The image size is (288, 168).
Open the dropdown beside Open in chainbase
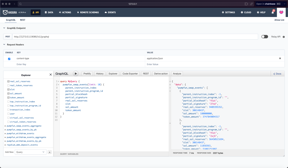click(x=284, y=4)
